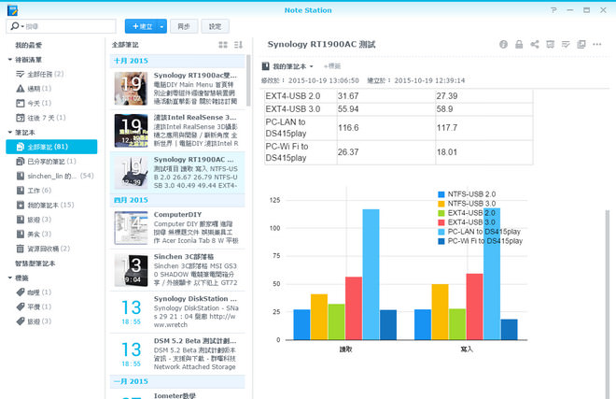
Task: Open note in new window icon
Action: [x=581, y=45]
